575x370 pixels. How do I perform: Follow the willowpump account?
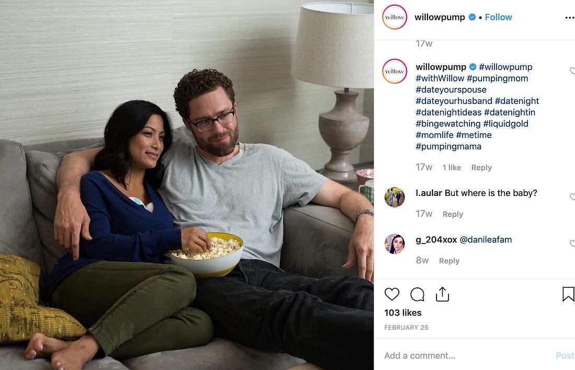tap(498, 17)
